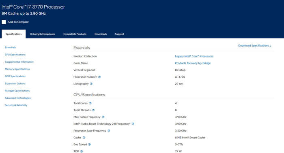This screenshot has width=284, height=153.
Task: Click the 'Desktop' vertical segment value
Action: [x=180, y=70]
